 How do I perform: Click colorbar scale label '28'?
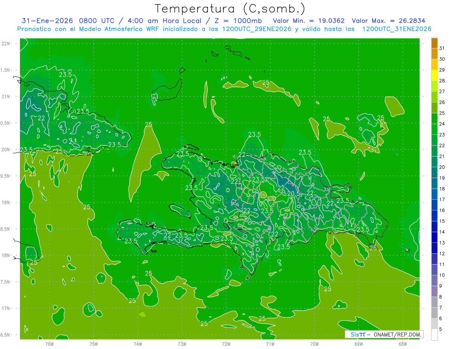(x=442, y=81)
